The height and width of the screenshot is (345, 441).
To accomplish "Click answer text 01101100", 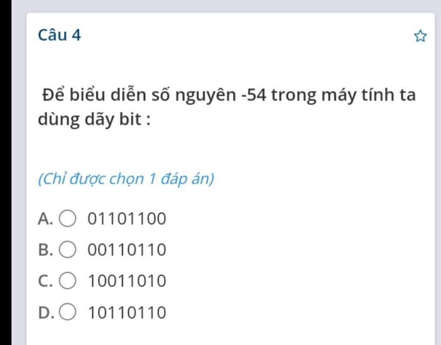I will point(127,219).
